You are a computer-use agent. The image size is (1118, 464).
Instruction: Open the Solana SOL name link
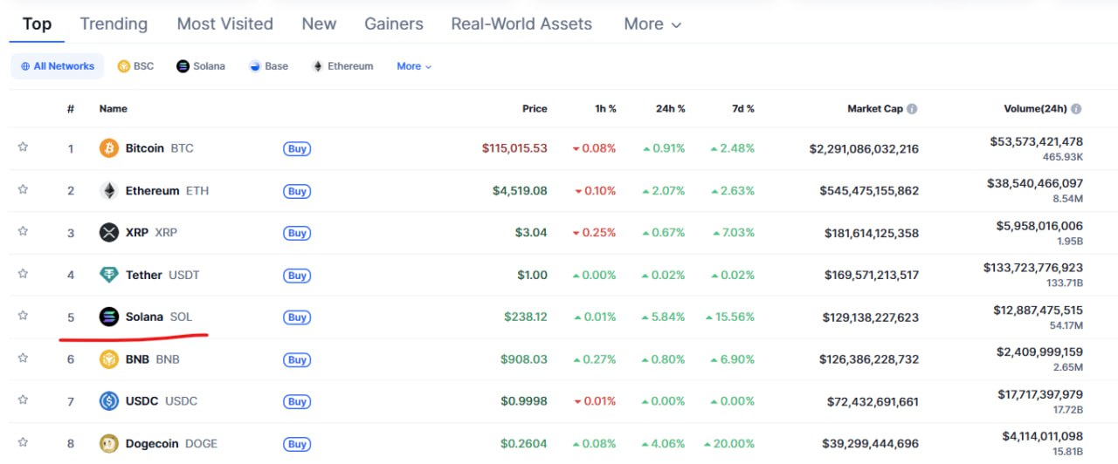(x=159, y=317)
